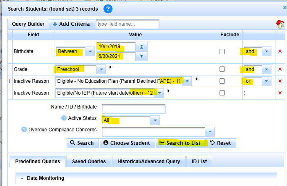Delete the Grade criteria row
The image size is (287, 186).
click(280, 69)
